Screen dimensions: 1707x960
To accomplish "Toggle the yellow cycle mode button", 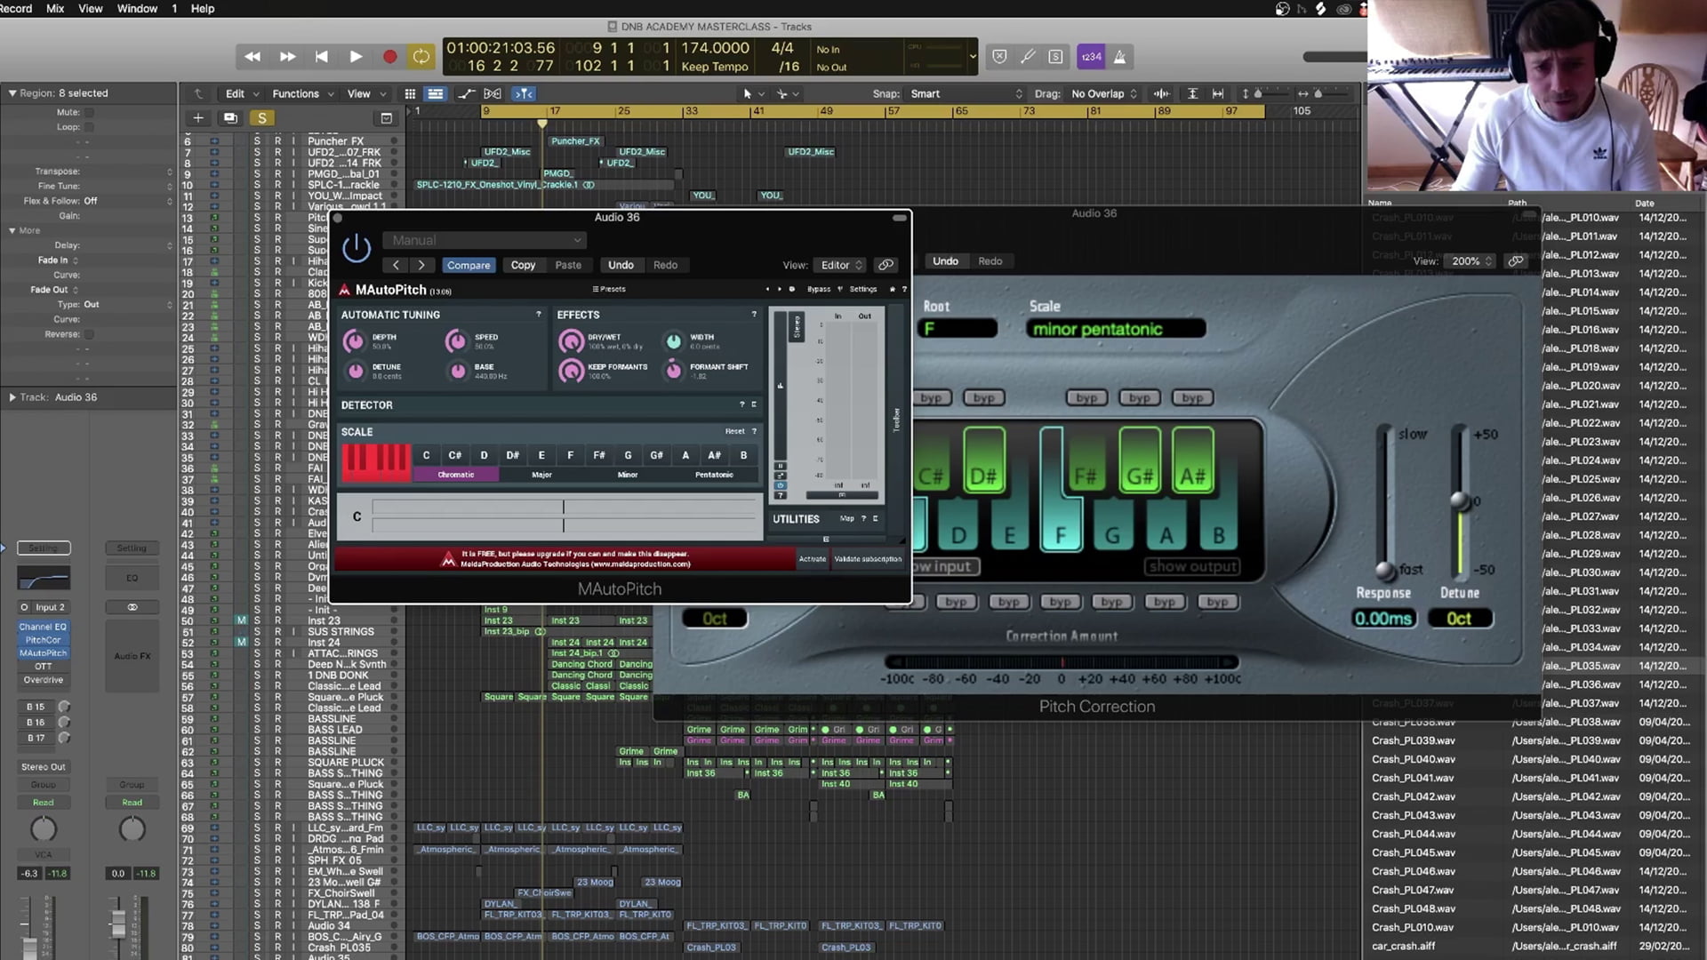I will (x=421, y=57).
